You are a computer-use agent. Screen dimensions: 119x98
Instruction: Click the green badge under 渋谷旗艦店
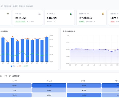click(x=82, y=22)
